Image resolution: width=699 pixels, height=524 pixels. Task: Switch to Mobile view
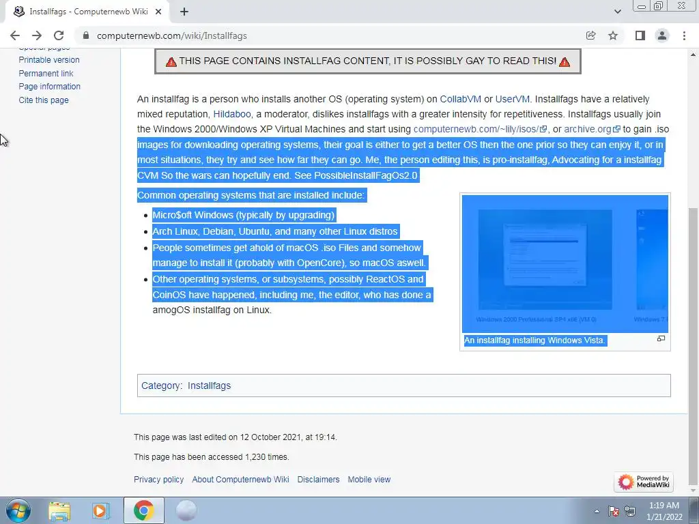[369, 480]
